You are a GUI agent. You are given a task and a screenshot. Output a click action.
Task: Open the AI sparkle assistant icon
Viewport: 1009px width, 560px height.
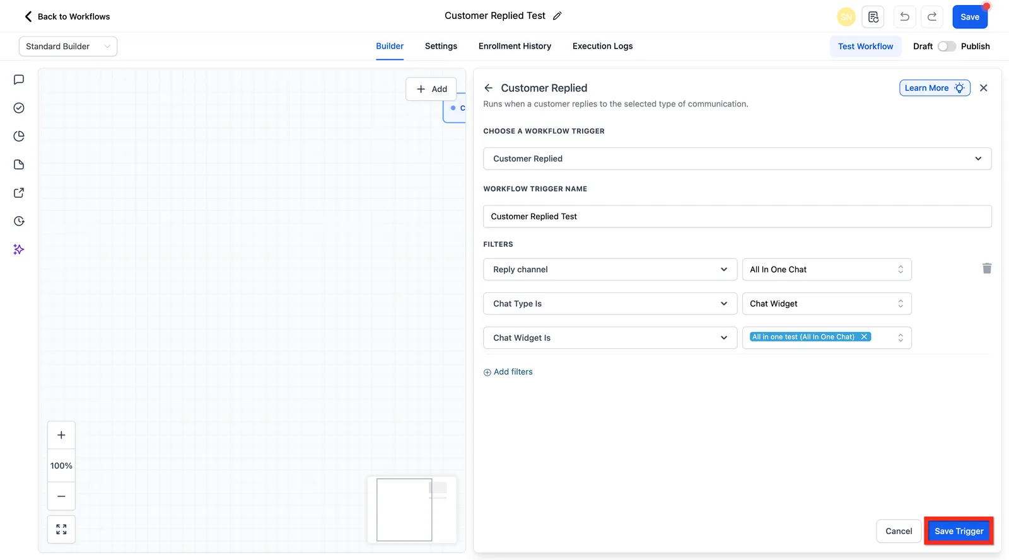pos(19,249)
